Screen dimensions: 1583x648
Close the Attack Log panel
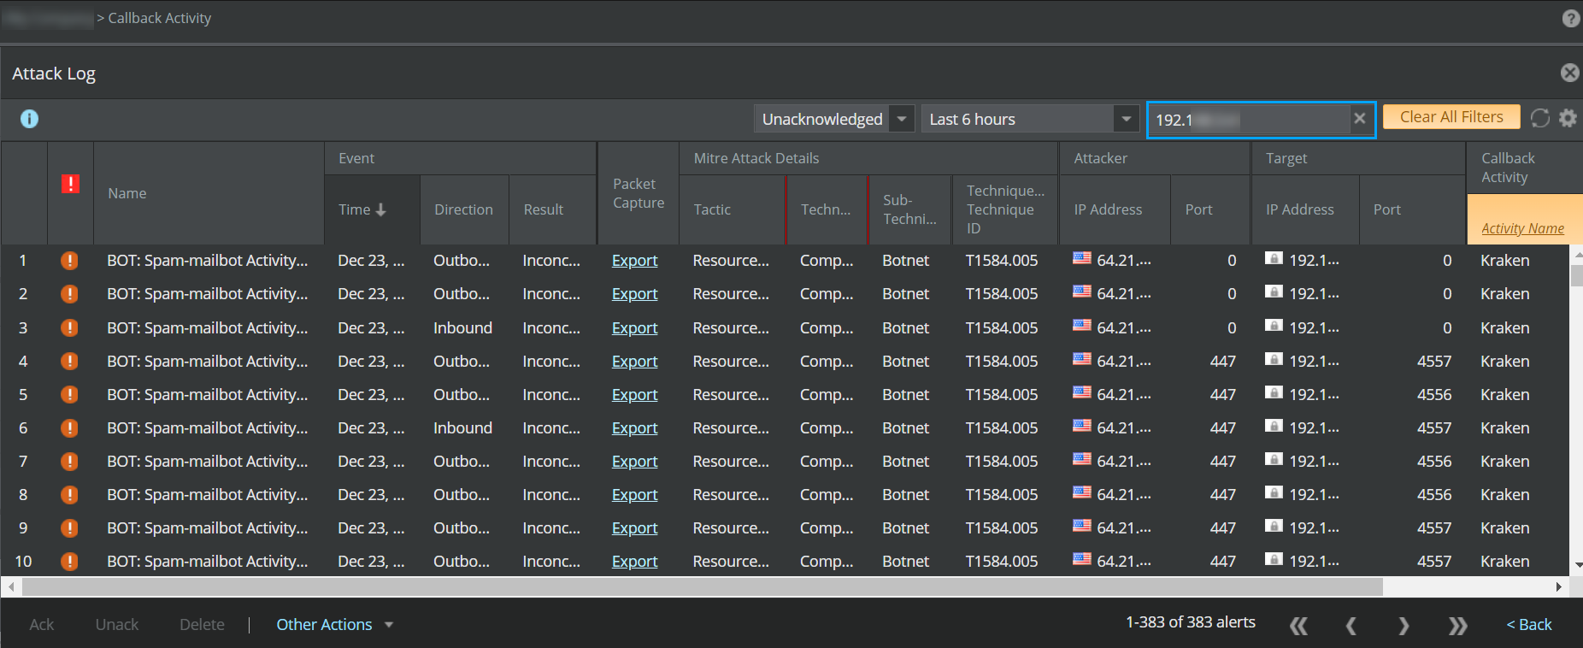click(1570, 73)
